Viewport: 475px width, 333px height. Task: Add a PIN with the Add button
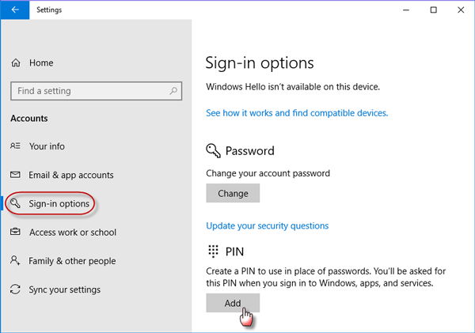point(233,303)
